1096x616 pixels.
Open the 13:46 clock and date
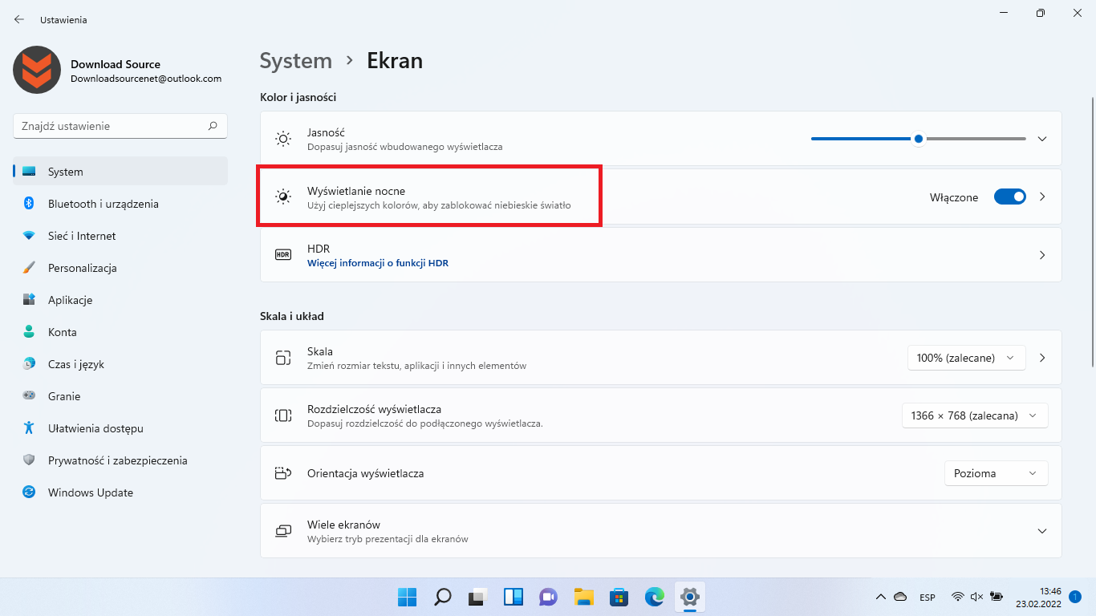pos(1039,597)
